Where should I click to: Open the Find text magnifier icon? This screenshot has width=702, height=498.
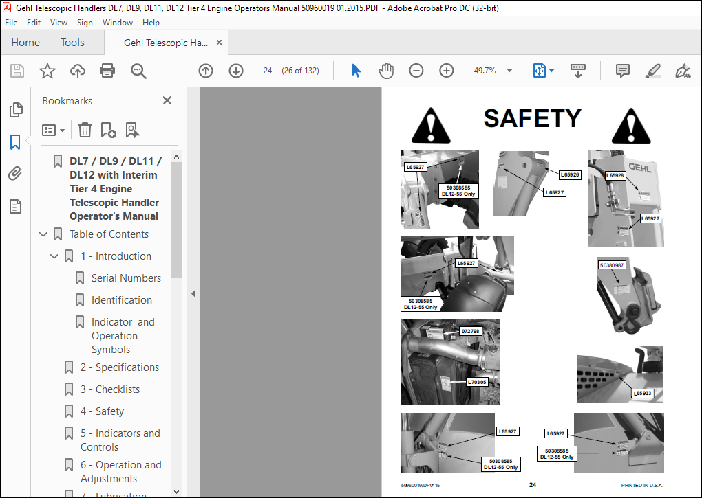[138, 71]
